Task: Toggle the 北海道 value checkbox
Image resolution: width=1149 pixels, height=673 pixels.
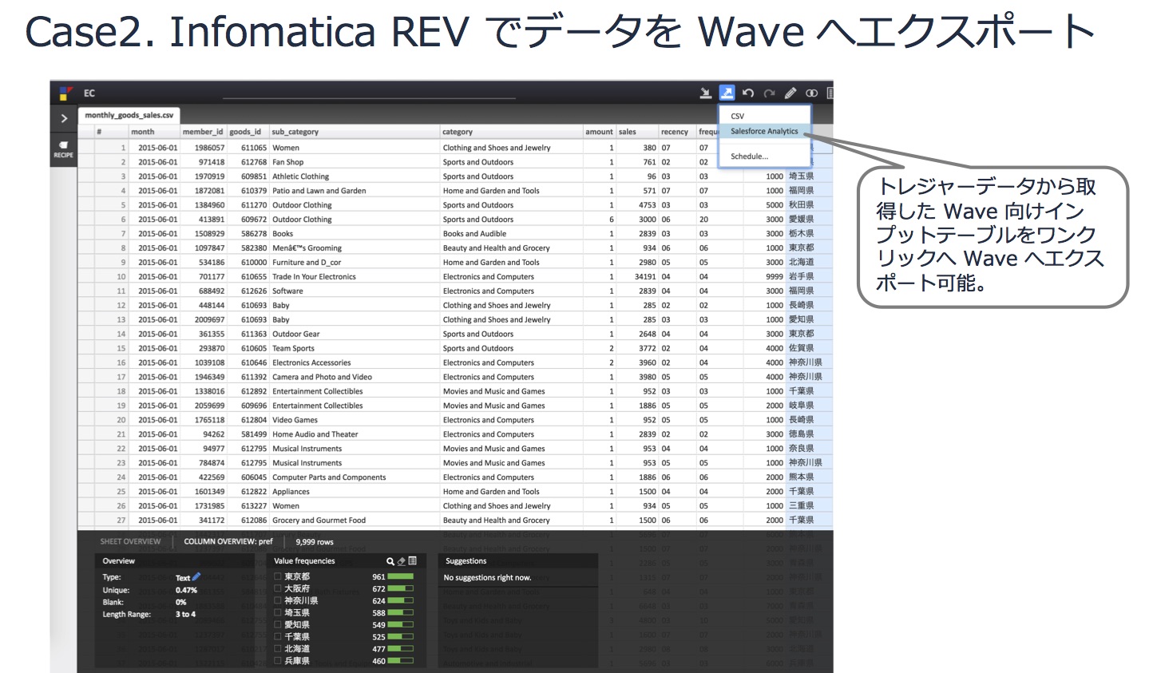Action: pos(278,648)
